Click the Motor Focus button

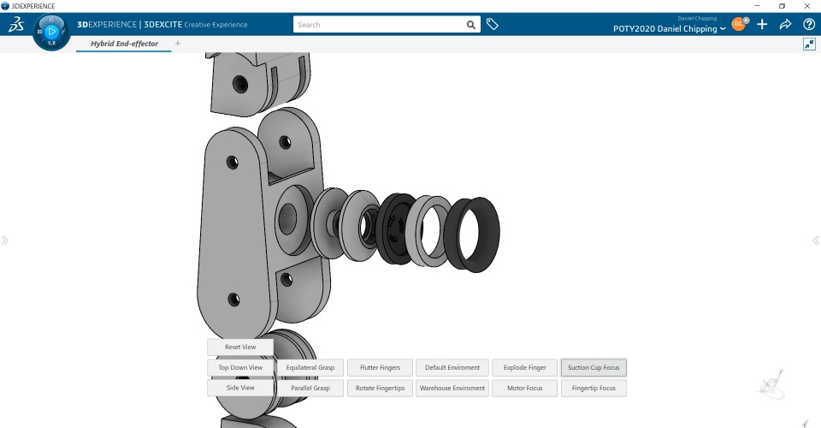click(x=524, y=388)
